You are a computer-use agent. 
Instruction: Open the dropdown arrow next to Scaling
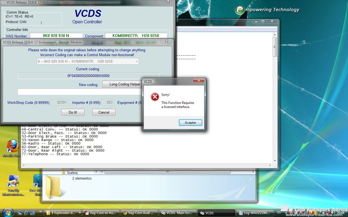coord(96,172)
